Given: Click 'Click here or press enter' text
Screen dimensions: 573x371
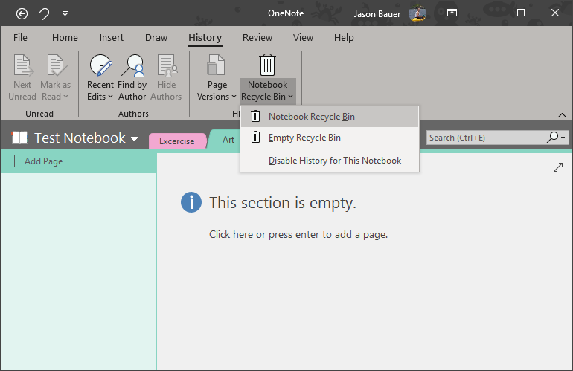Looking at the screenshot, I should click(298, 234).
